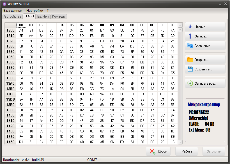Click the blue up-arrow icon on Запись
Image resolution: width=230 pixels, height=164 pixels.
click(x=190, y=36)
